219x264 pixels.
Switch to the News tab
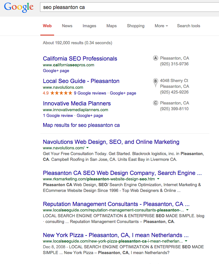coord(67,26)
